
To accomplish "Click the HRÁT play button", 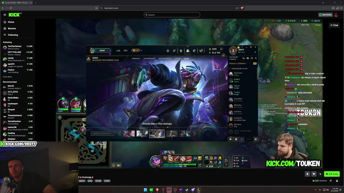I will [102, 50].
